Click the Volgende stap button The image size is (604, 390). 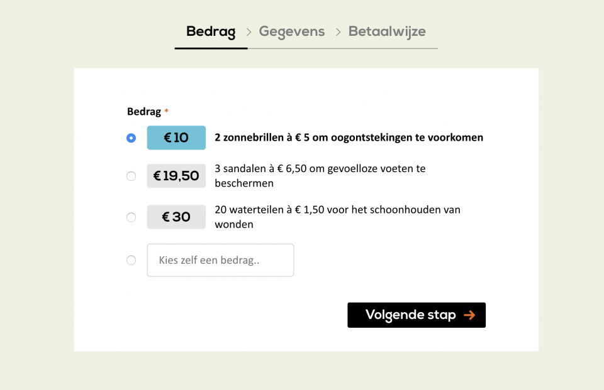tap(417, 315)
